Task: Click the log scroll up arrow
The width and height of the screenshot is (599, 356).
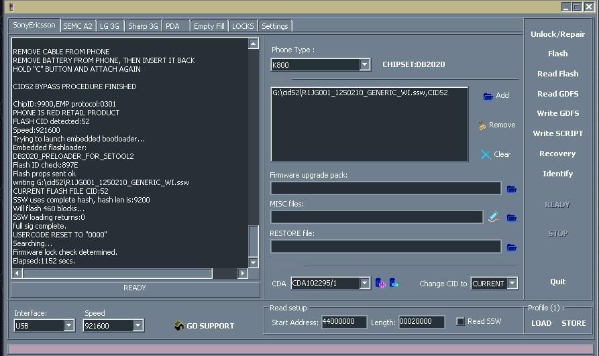Action: tap(254, 44)
